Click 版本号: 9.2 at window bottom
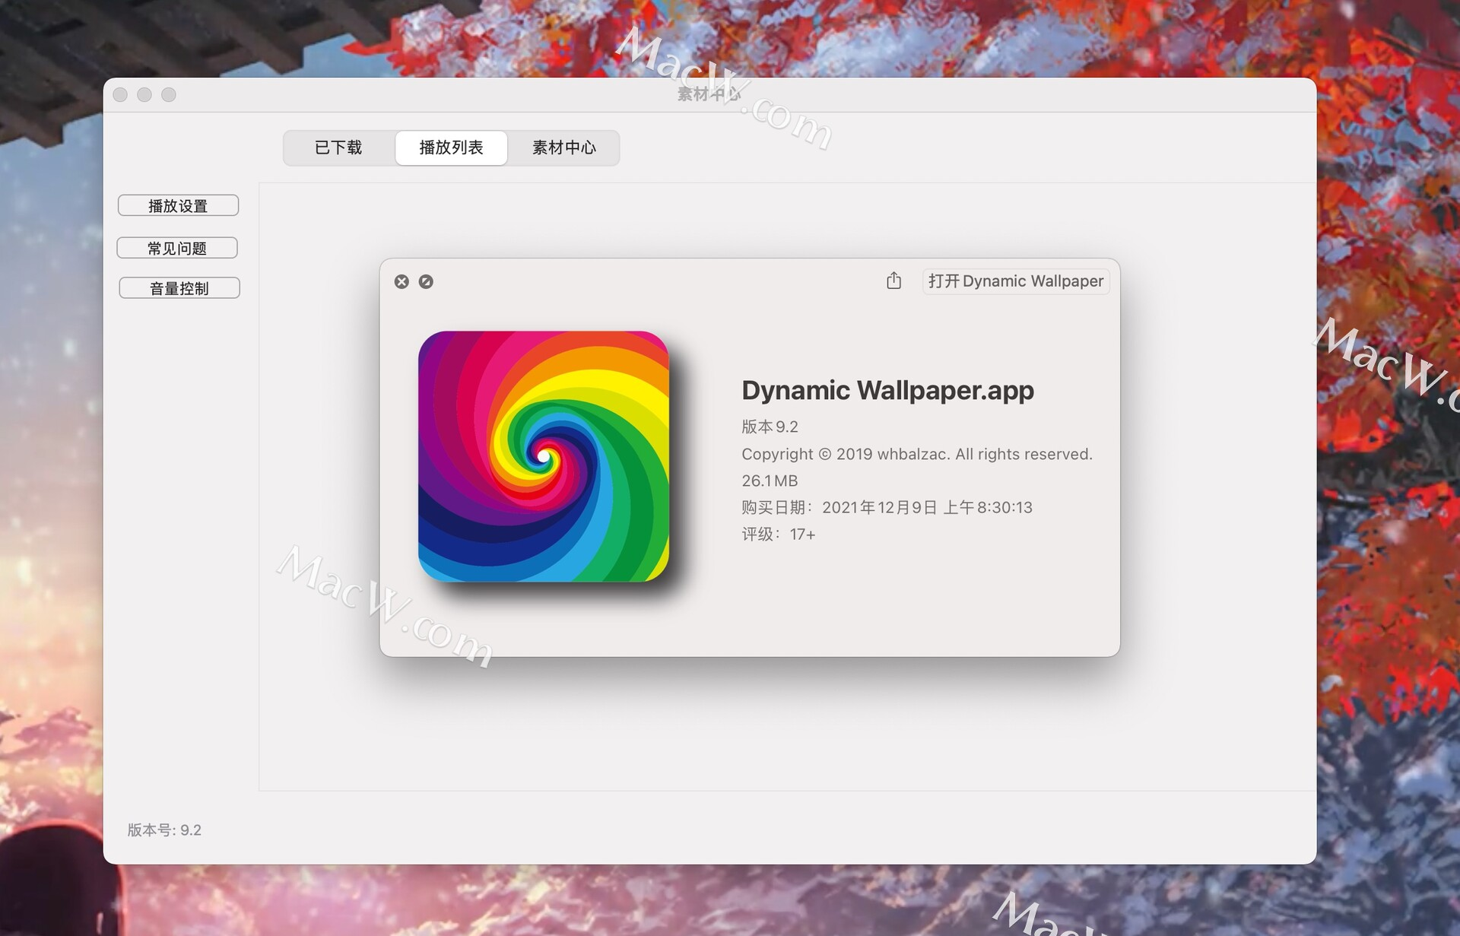 click(x=164, y=830)
